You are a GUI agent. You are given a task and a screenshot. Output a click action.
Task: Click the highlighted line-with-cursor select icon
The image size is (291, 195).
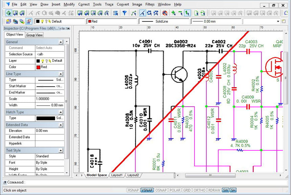[142, 13]
